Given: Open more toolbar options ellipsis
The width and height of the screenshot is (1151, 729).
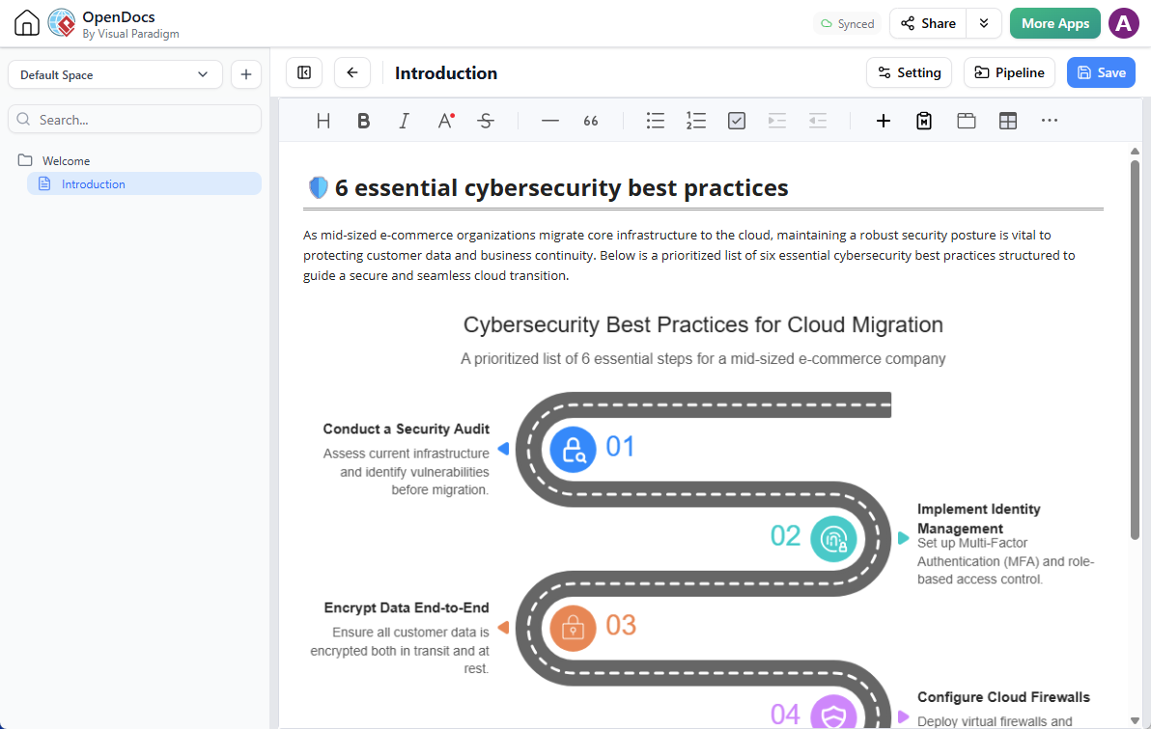Looking at the screenshot, I should 1050,121.
